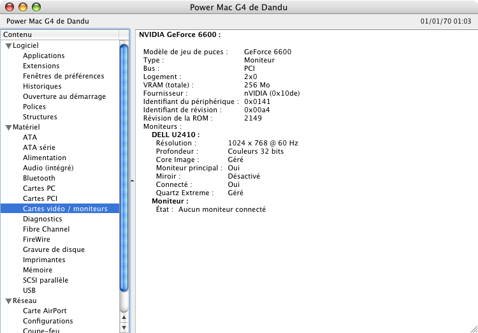Click the splitter handle between panes
The width and height of the screenshot is (478, 333).
coord(132,181)
